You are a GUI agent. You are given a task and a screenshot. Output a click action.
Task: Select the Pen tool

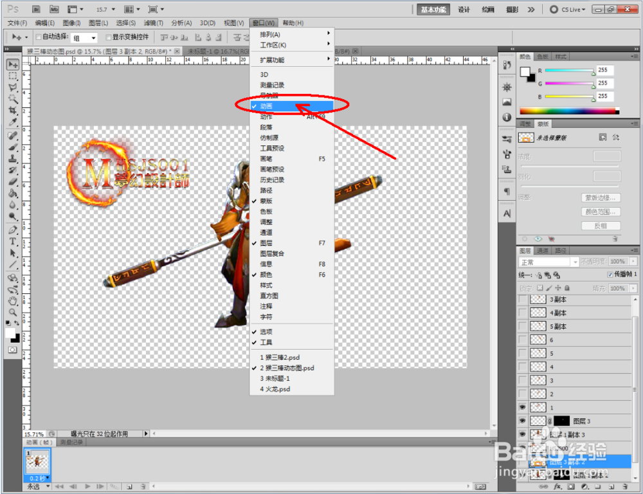pos(13,230)
